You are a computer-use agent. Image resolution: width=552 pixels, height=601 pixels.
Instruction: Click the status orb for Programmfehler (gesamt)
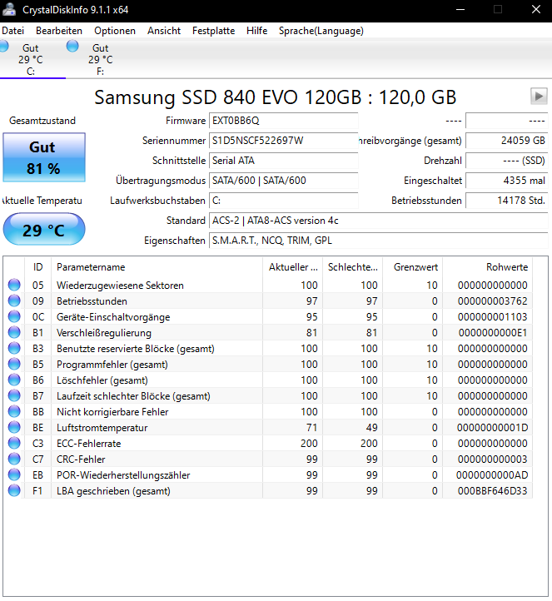[x=14, y=364]
